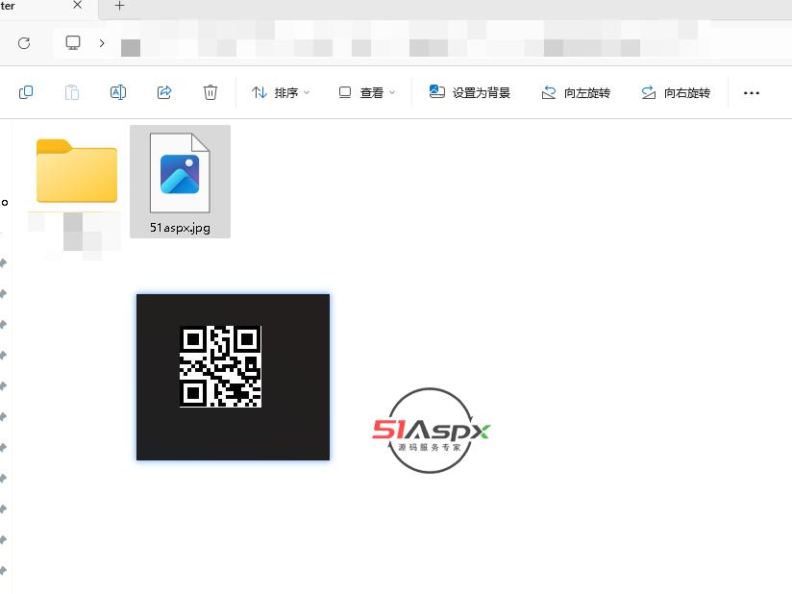This screenshot has height=594, width=792.
Task: Open the more options ellipsis menu
Action: tap(751, 93)
